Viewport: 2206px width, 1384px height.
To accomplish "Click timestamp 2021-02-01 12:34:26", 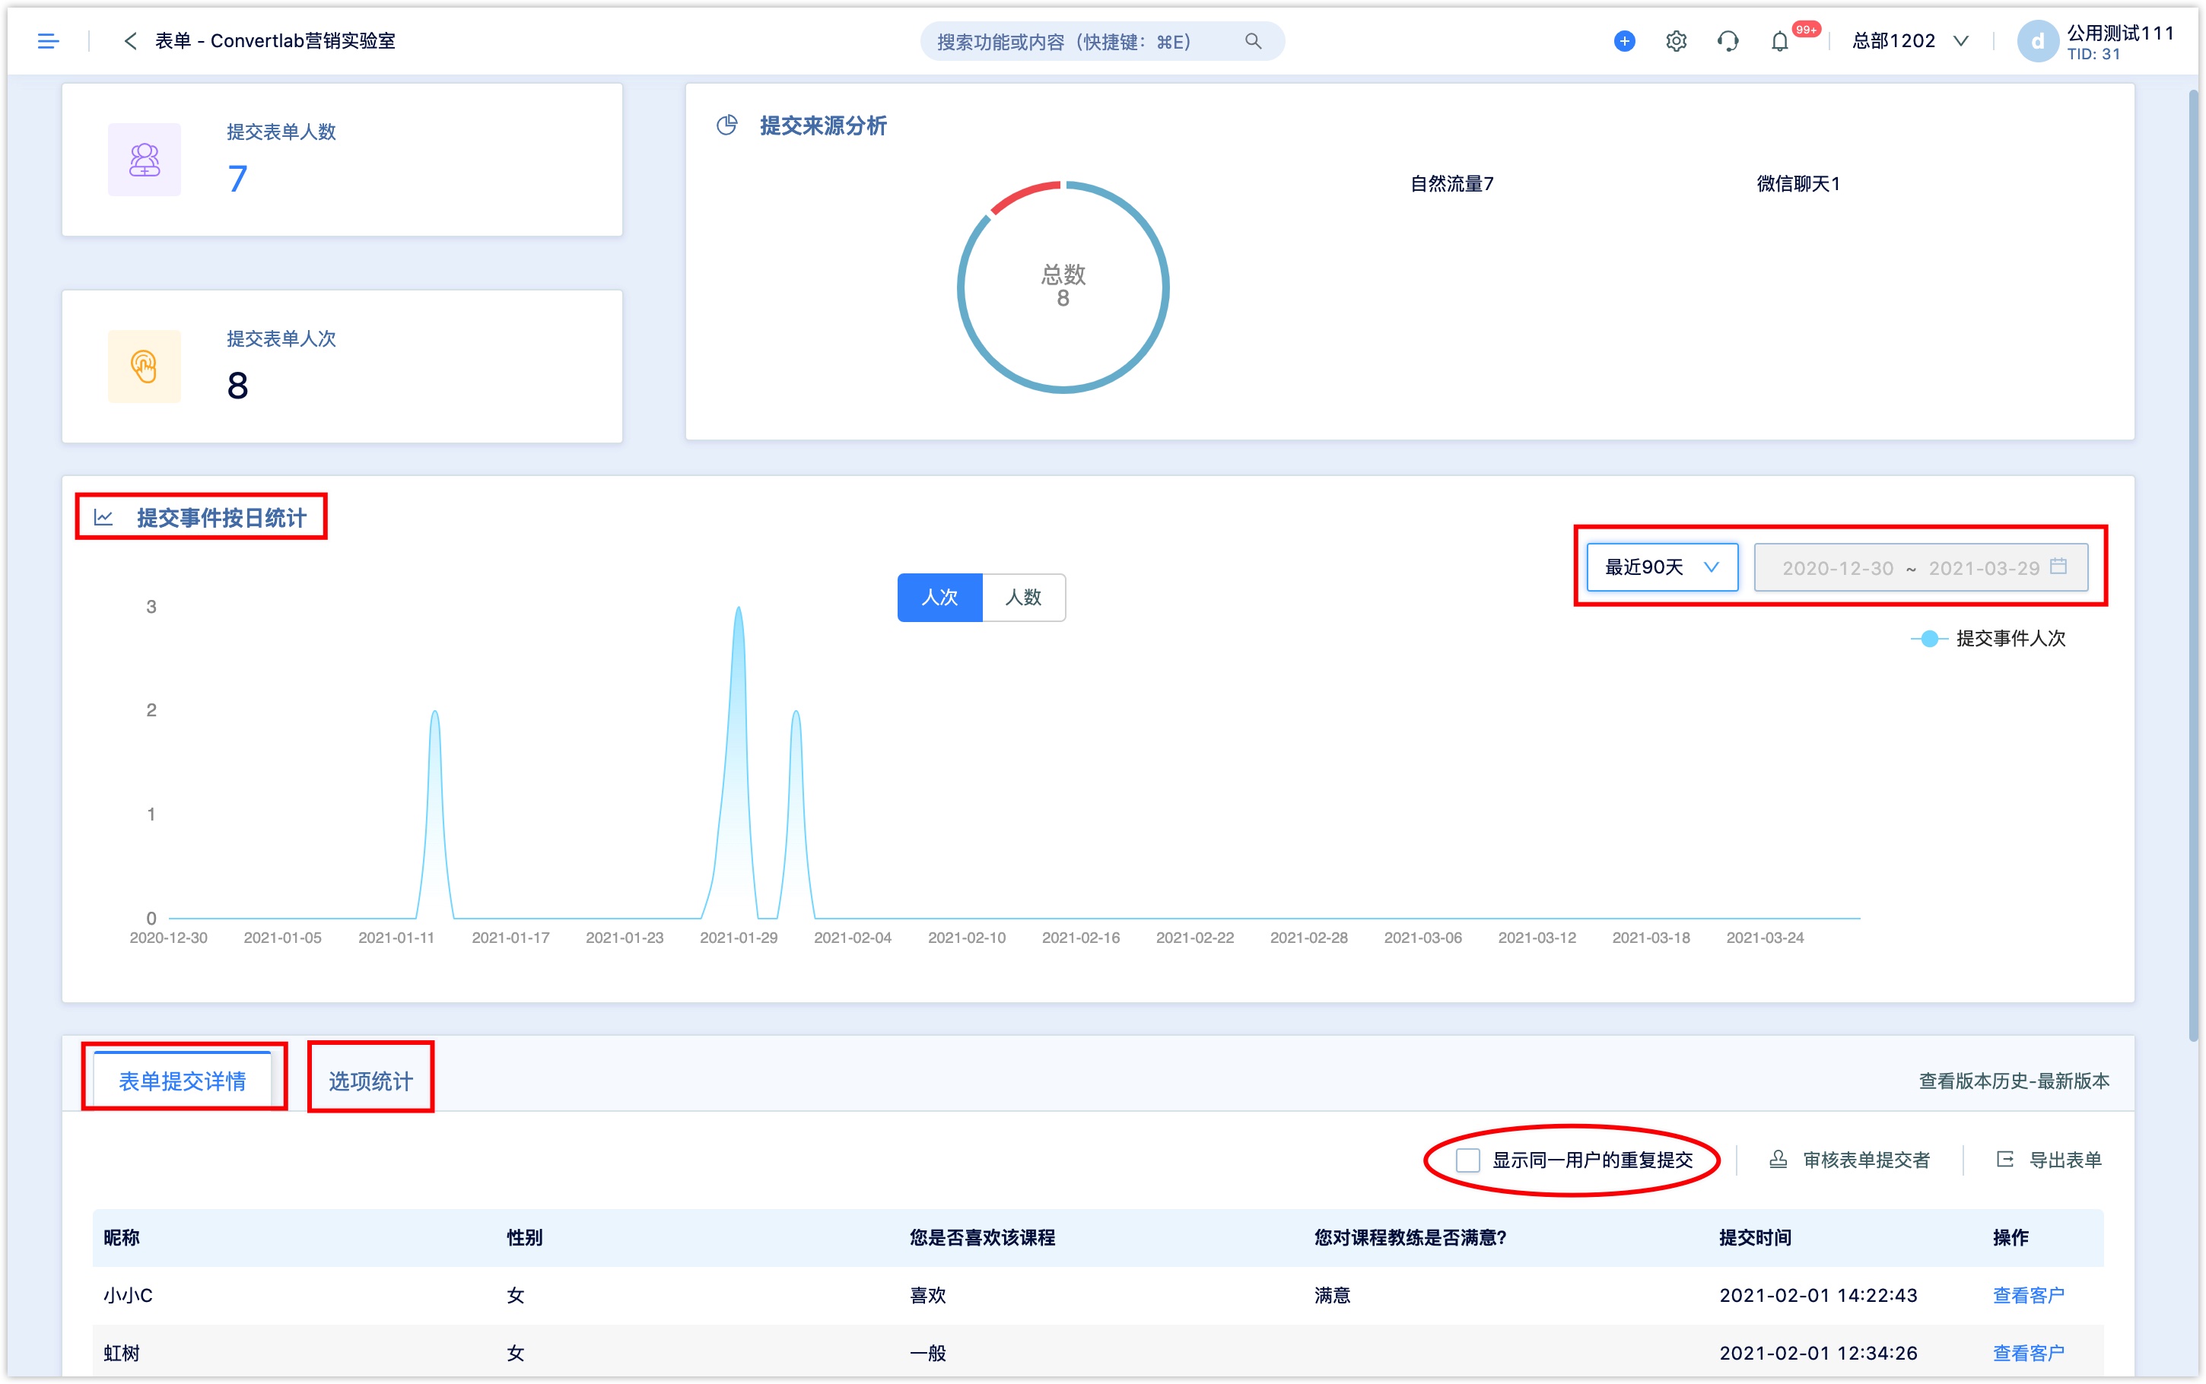I will (1818, 1353).
